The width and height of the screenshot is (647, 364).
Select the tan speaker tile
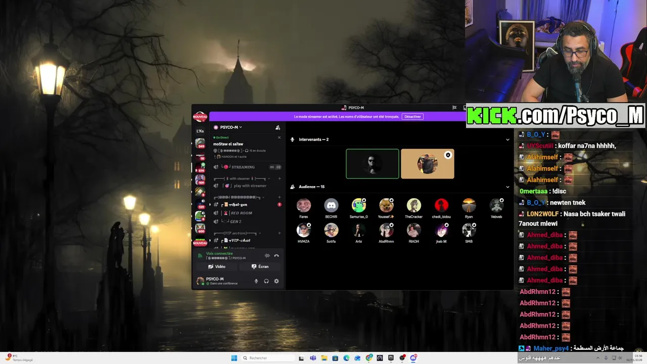point(428,164)
